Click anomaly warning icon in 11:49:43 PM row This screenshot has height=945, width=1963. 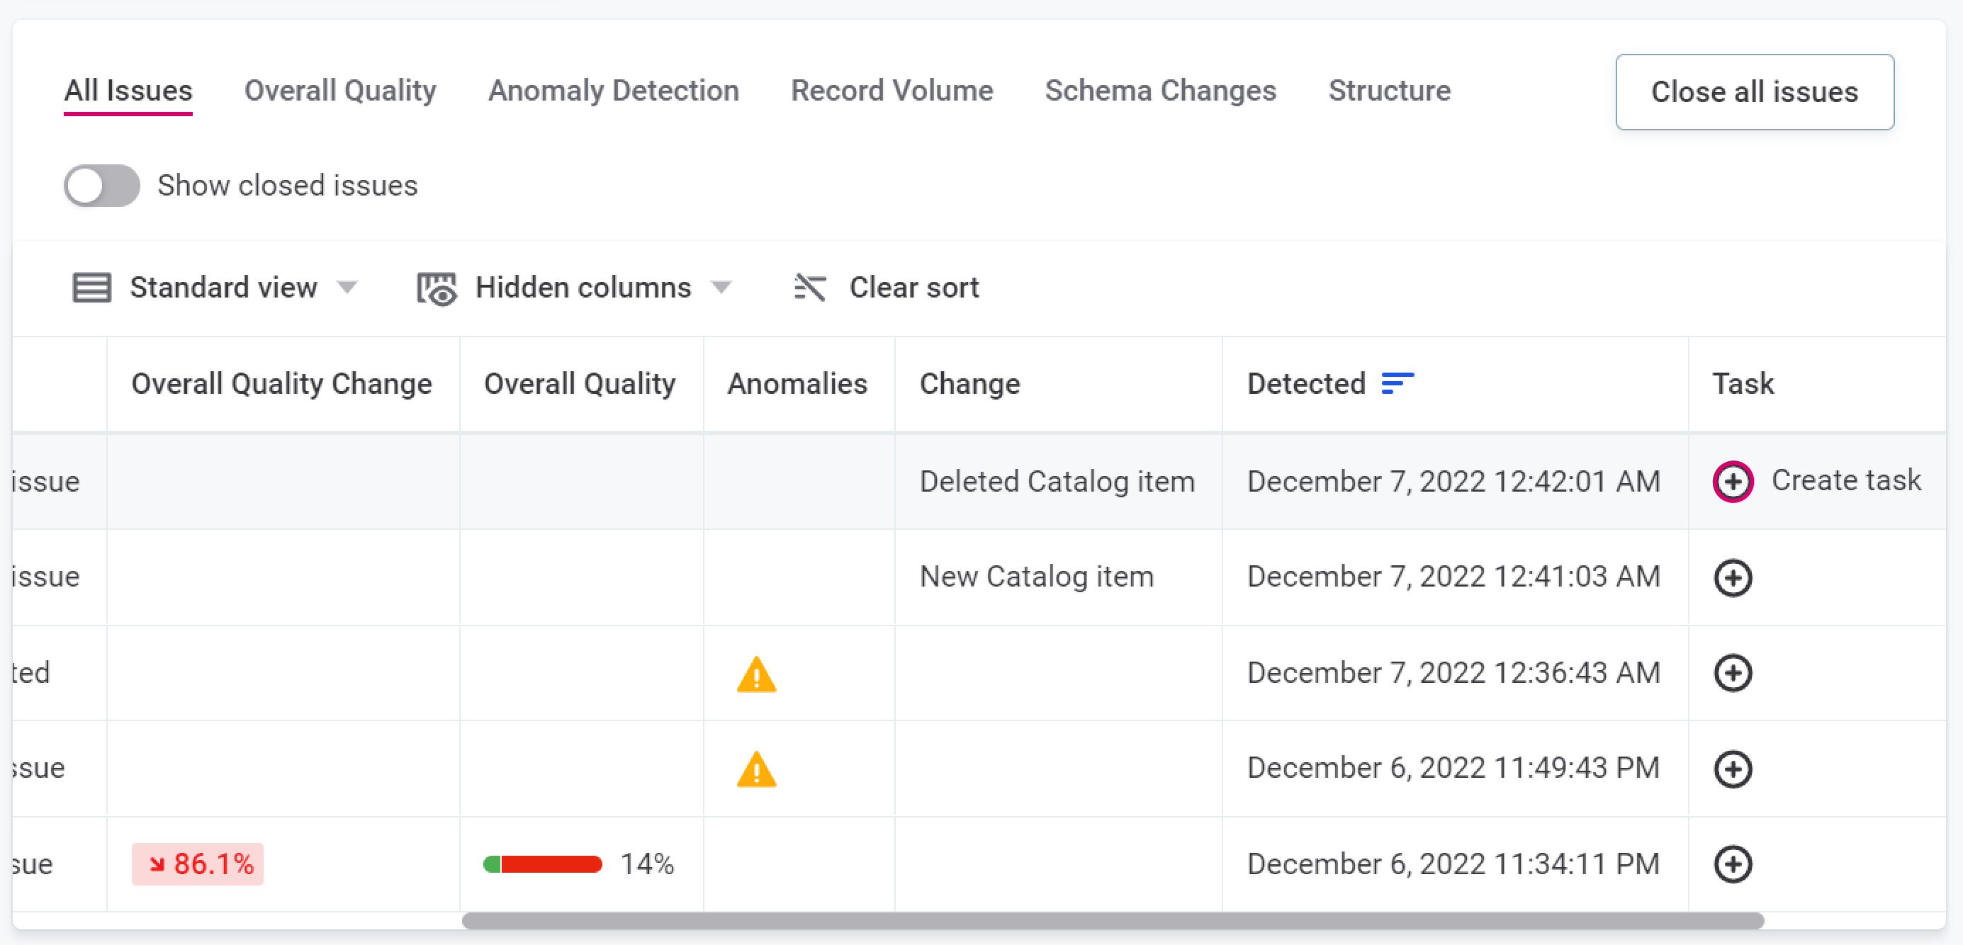(756, 770)
